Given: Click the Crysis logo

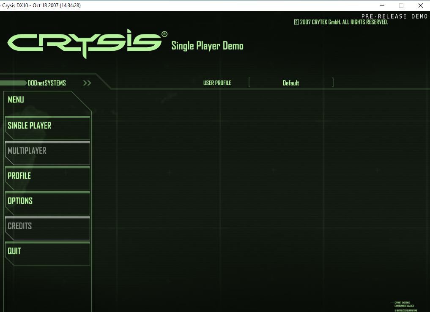Looking at the screenshot, I should point(87,44).
